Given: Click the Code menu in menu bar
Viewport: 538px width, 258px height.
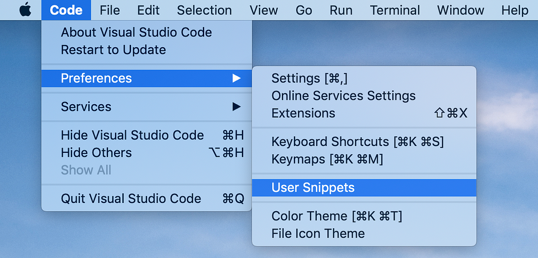Looking at the screenshot, I should click(x=66, y=10).
